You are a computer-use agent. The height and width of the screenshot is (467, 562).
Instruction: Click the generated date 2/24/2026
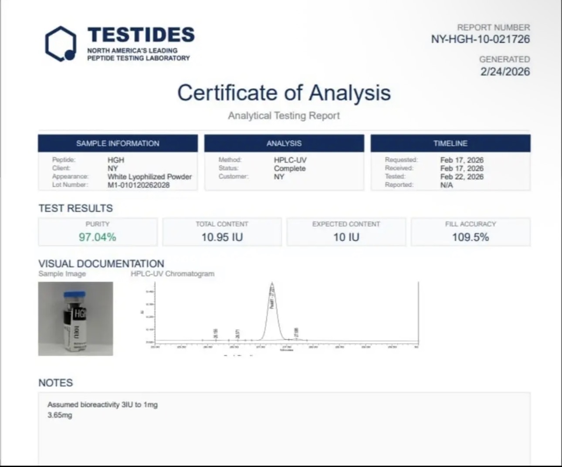point(505,72)
